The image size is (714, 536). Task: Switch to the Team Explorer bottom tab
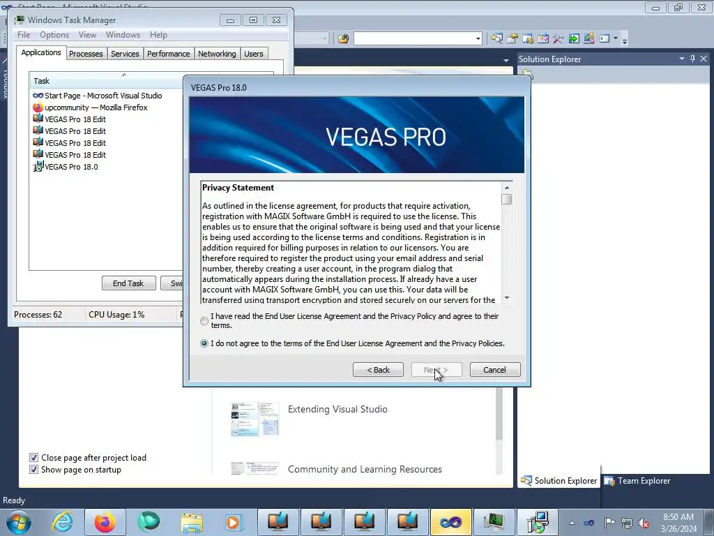click(x=637, y=481)
